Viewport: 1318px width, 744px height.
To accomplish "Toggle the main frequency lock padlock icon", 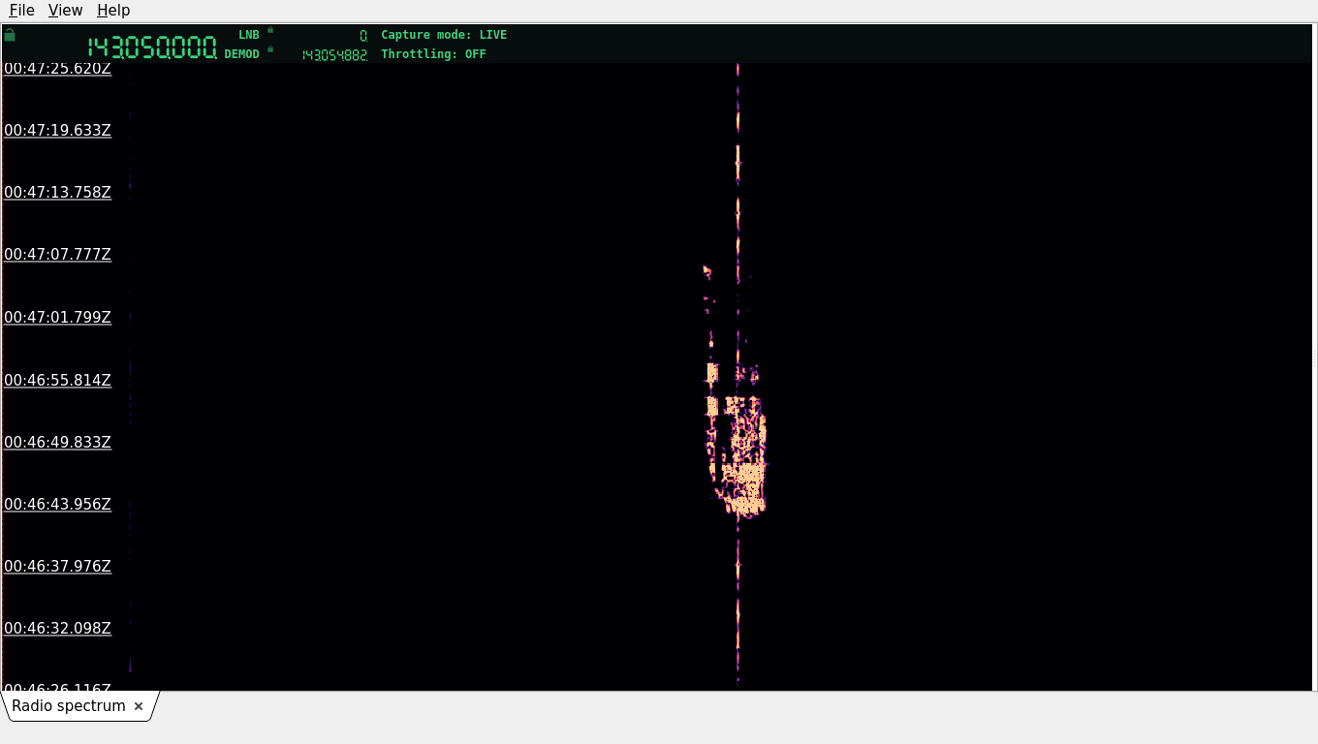I will tap(10, 35).
